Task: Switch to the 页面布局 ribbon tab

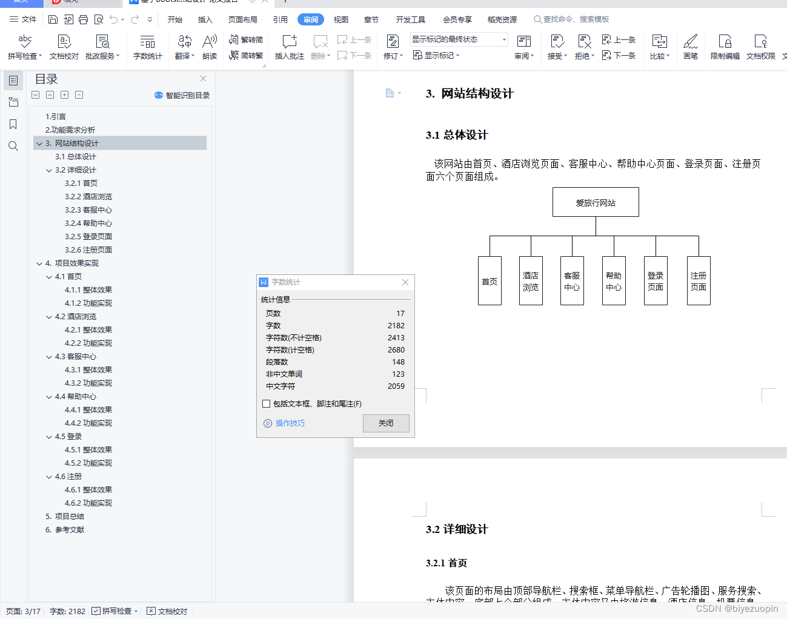Action: point(243,19)
